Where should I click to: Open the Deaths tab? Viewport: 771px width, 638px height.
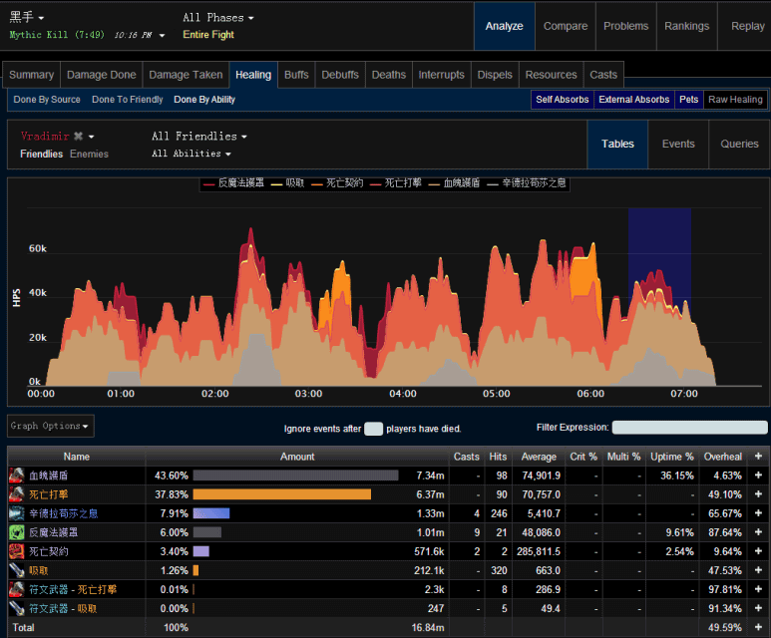tap(389, 75)
